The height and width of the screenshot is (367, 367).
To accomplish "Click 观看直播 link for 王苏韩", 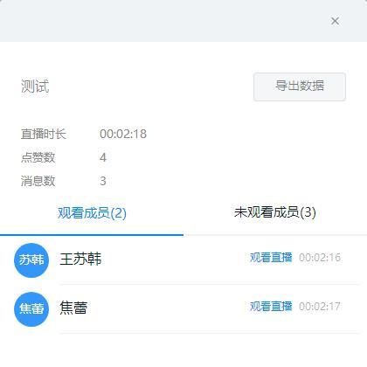I will click(x=271, y=258).
